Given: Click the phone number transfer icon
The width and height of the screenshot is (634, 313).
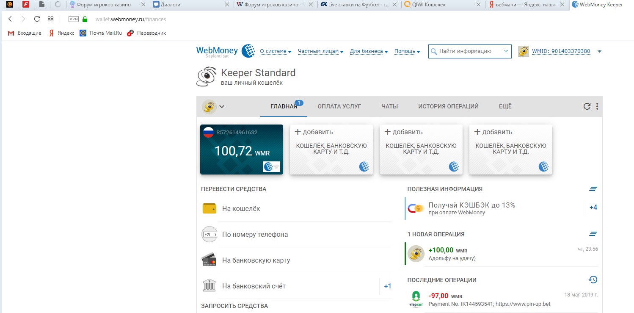Looking at the screenshot, I should (x=209, y=234).
